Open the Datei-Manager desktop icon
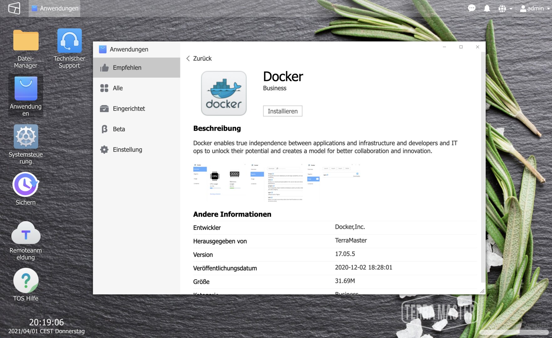This screenshot has width=552, height=338. (26, 49)
